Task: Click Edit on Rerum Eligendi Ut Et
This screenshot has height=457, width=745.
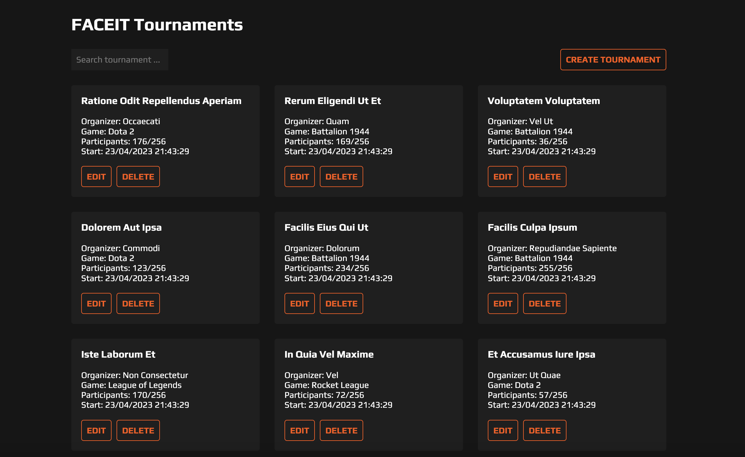Action: pos(299,176)
